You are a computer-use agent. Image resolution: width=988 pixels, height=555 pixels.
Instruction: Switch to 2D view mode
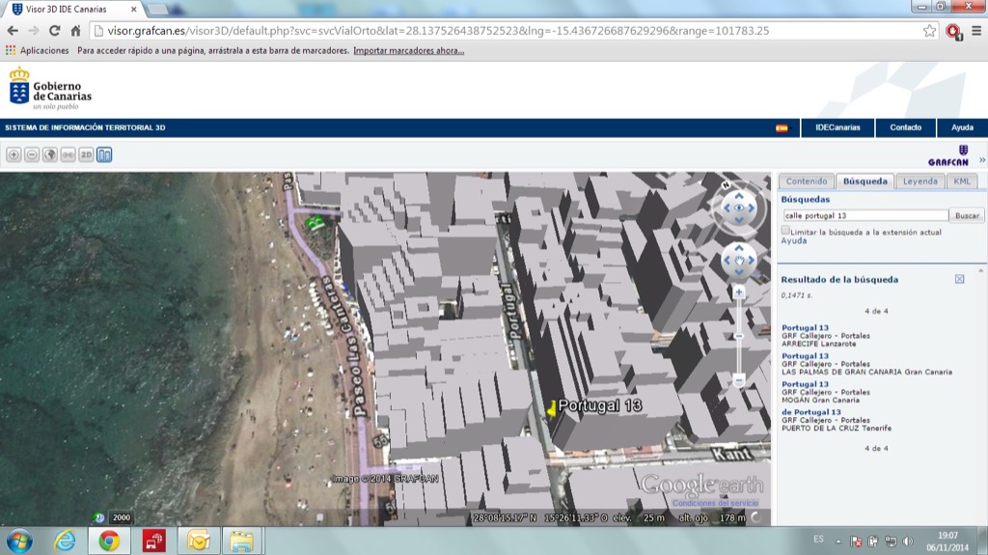(86, 154)
